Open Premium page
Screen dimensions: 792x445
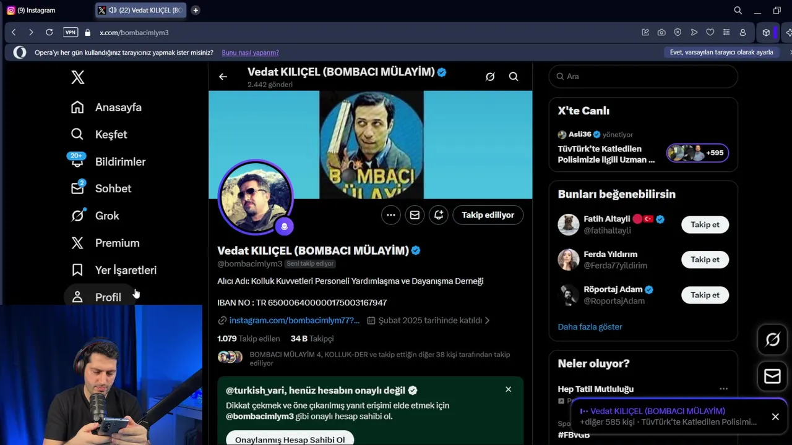[105, 243]
